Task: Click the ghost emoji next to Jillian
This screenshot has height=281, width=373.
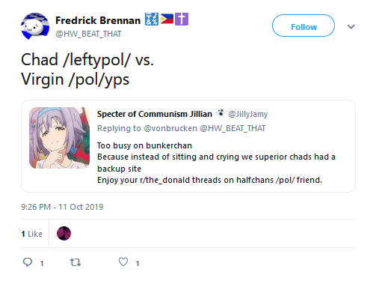Action: coord(221,113)
